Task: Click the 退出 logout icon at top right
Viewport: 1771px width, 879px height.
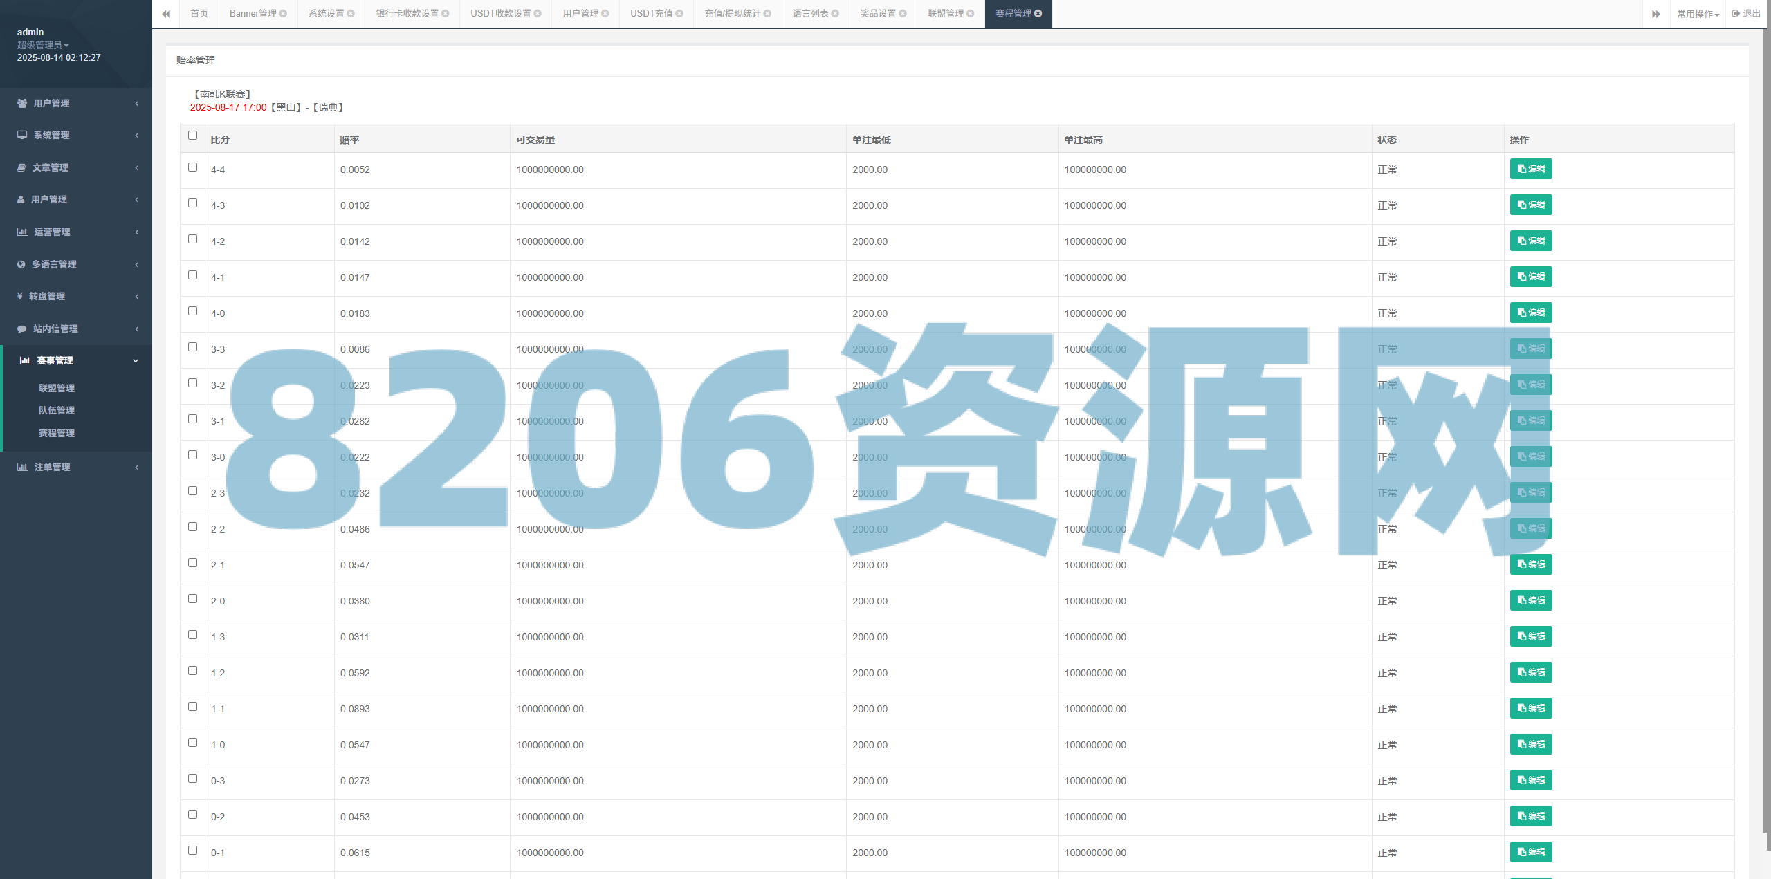Action: tap(1735, 12)
